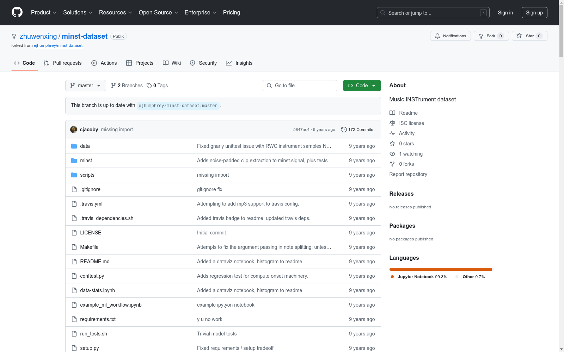Expand the Solutions menu
Viewport: 564px width, 352px height.
tap(78, 12)
